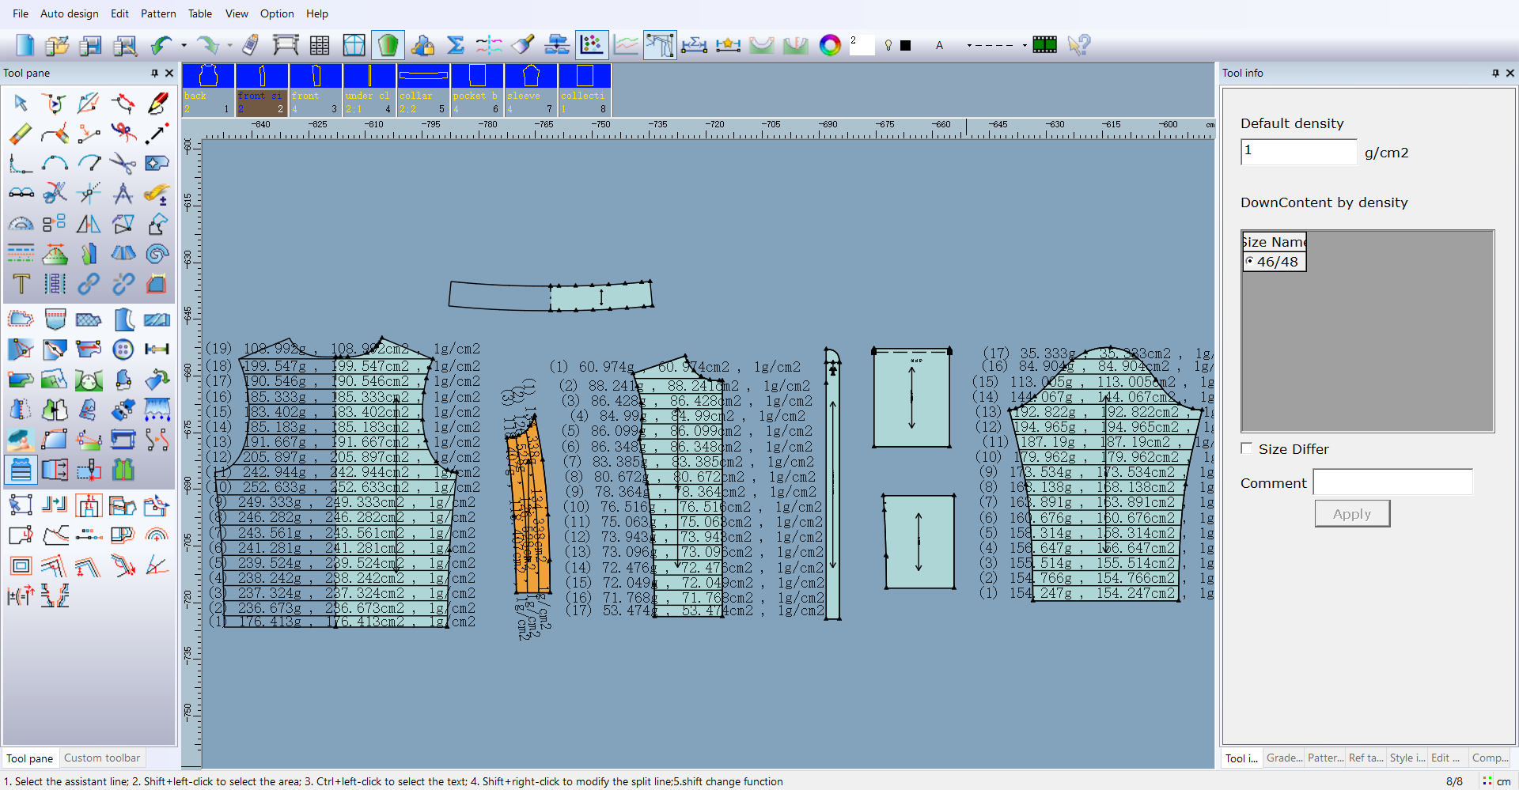Viewport: 1519px width, 790px height.
Task: Select the arrow pointer tool
Action: click(x=21, y=104)
